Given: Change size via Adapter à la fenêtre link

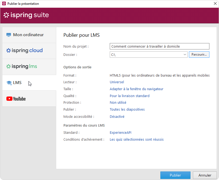Looking at the screenshot, I should (136, 89).
